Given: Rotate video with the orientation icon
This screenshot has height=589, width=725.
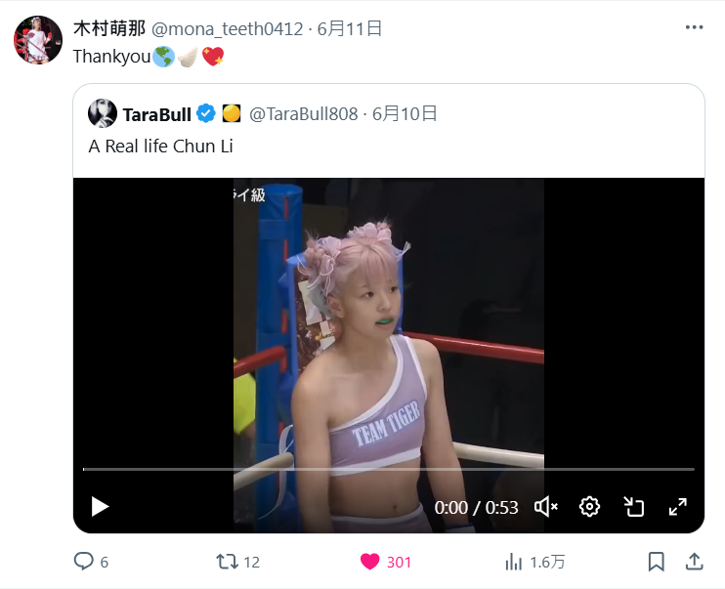Looking at the screenshot, I should point(633,507).
